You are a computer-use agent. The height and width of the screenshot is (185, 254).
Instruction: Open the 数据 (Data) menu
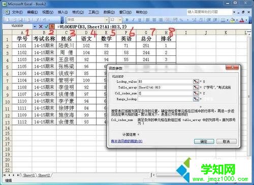[109, 12]
